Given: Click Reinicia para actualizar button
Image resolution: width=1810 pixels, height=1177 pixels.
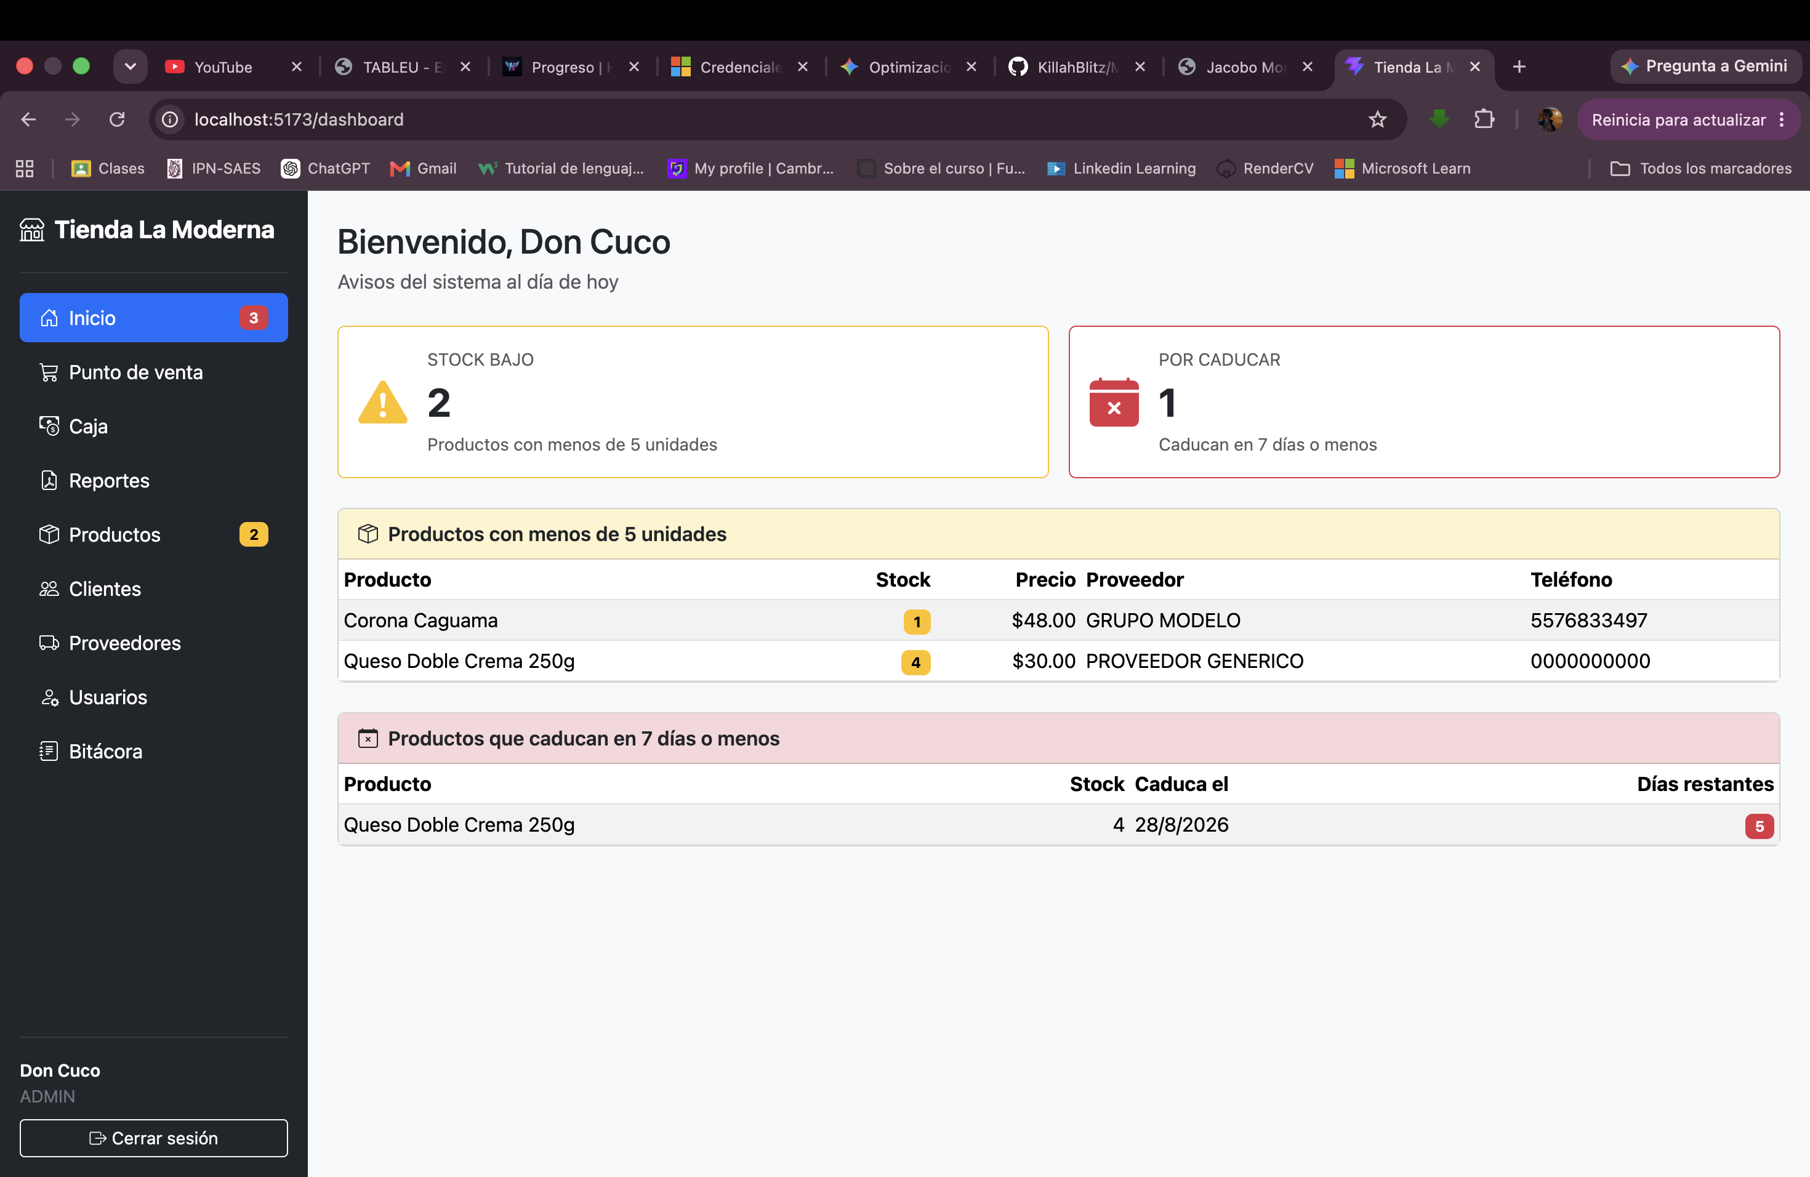Looking at the screenshot, I should 1688,119.
